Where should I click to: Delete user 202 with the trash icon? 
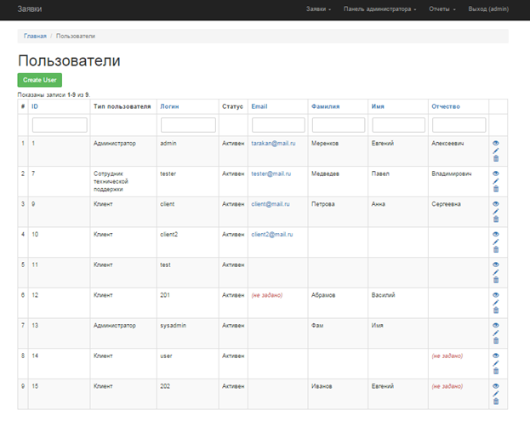click(x=496, y=401)
